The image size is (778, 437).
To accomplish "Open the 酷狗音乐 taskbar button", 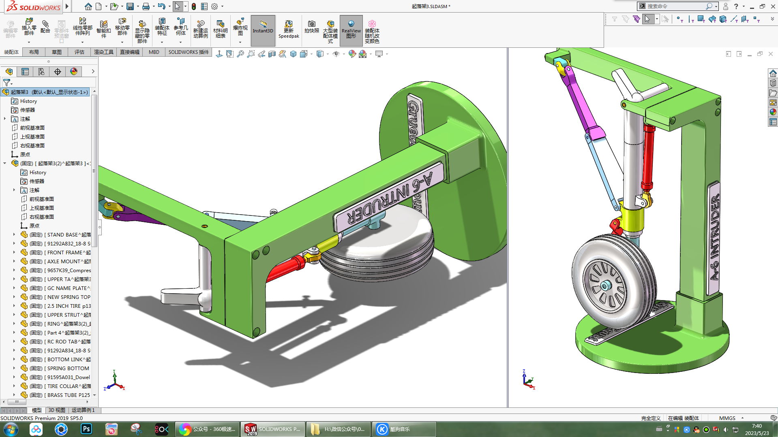I will tap(403, 429).
